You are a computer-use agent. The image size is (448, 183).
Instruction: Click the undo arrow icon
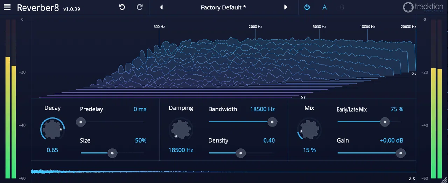[122, 7]
